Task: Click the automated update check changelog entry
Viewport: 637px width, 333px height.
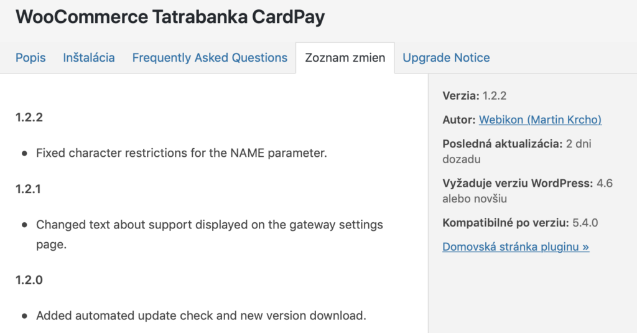Action: (201, 316)
